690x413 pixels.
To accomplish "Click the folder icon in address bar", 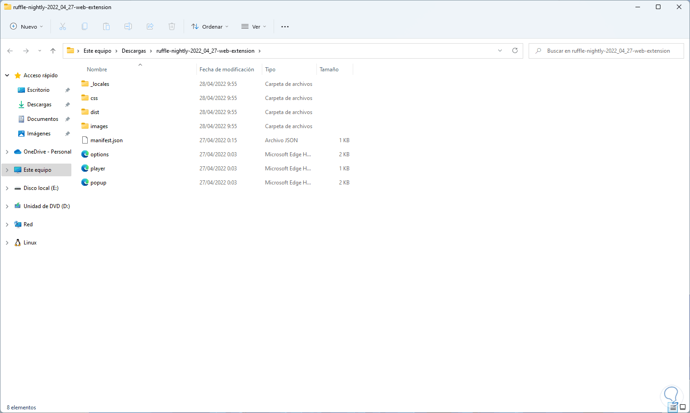I will tap(70, 50).
